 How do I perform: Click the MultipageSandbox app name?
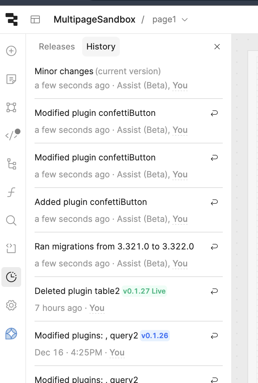[94, 19]
